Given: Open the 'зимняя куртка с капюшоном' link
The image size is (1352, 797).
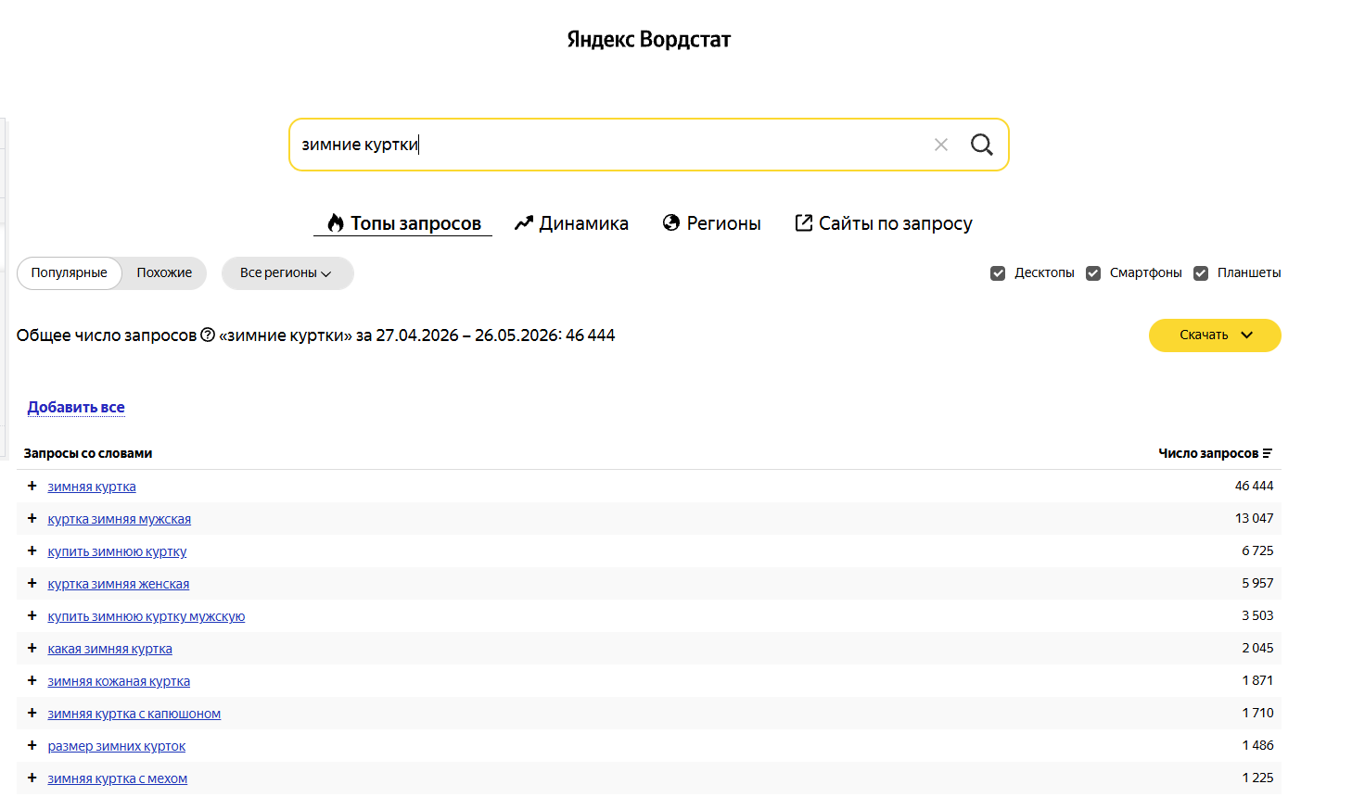Looking at the screenshot, I should click(x=134, y=714).
